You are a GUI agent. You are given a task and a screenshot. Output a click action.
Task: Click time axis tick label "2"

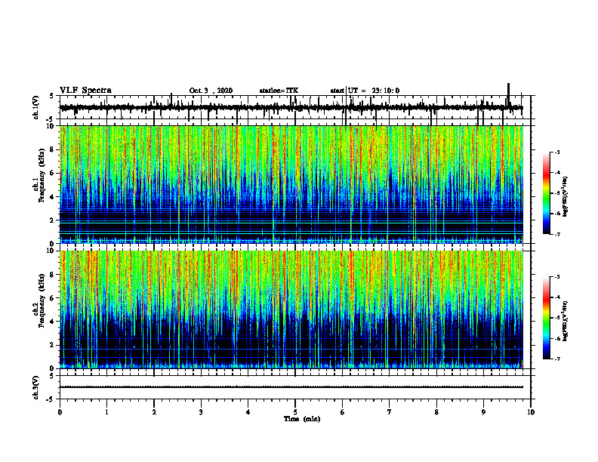click(154, 412)
